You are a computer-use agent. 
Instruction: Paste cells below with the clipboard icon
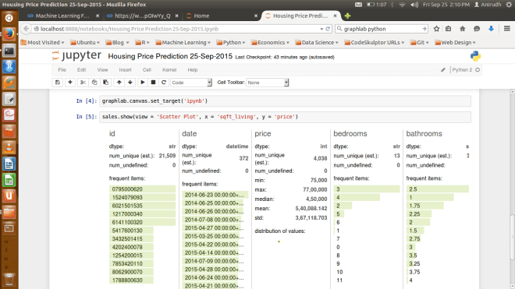(x=105, y=83)
